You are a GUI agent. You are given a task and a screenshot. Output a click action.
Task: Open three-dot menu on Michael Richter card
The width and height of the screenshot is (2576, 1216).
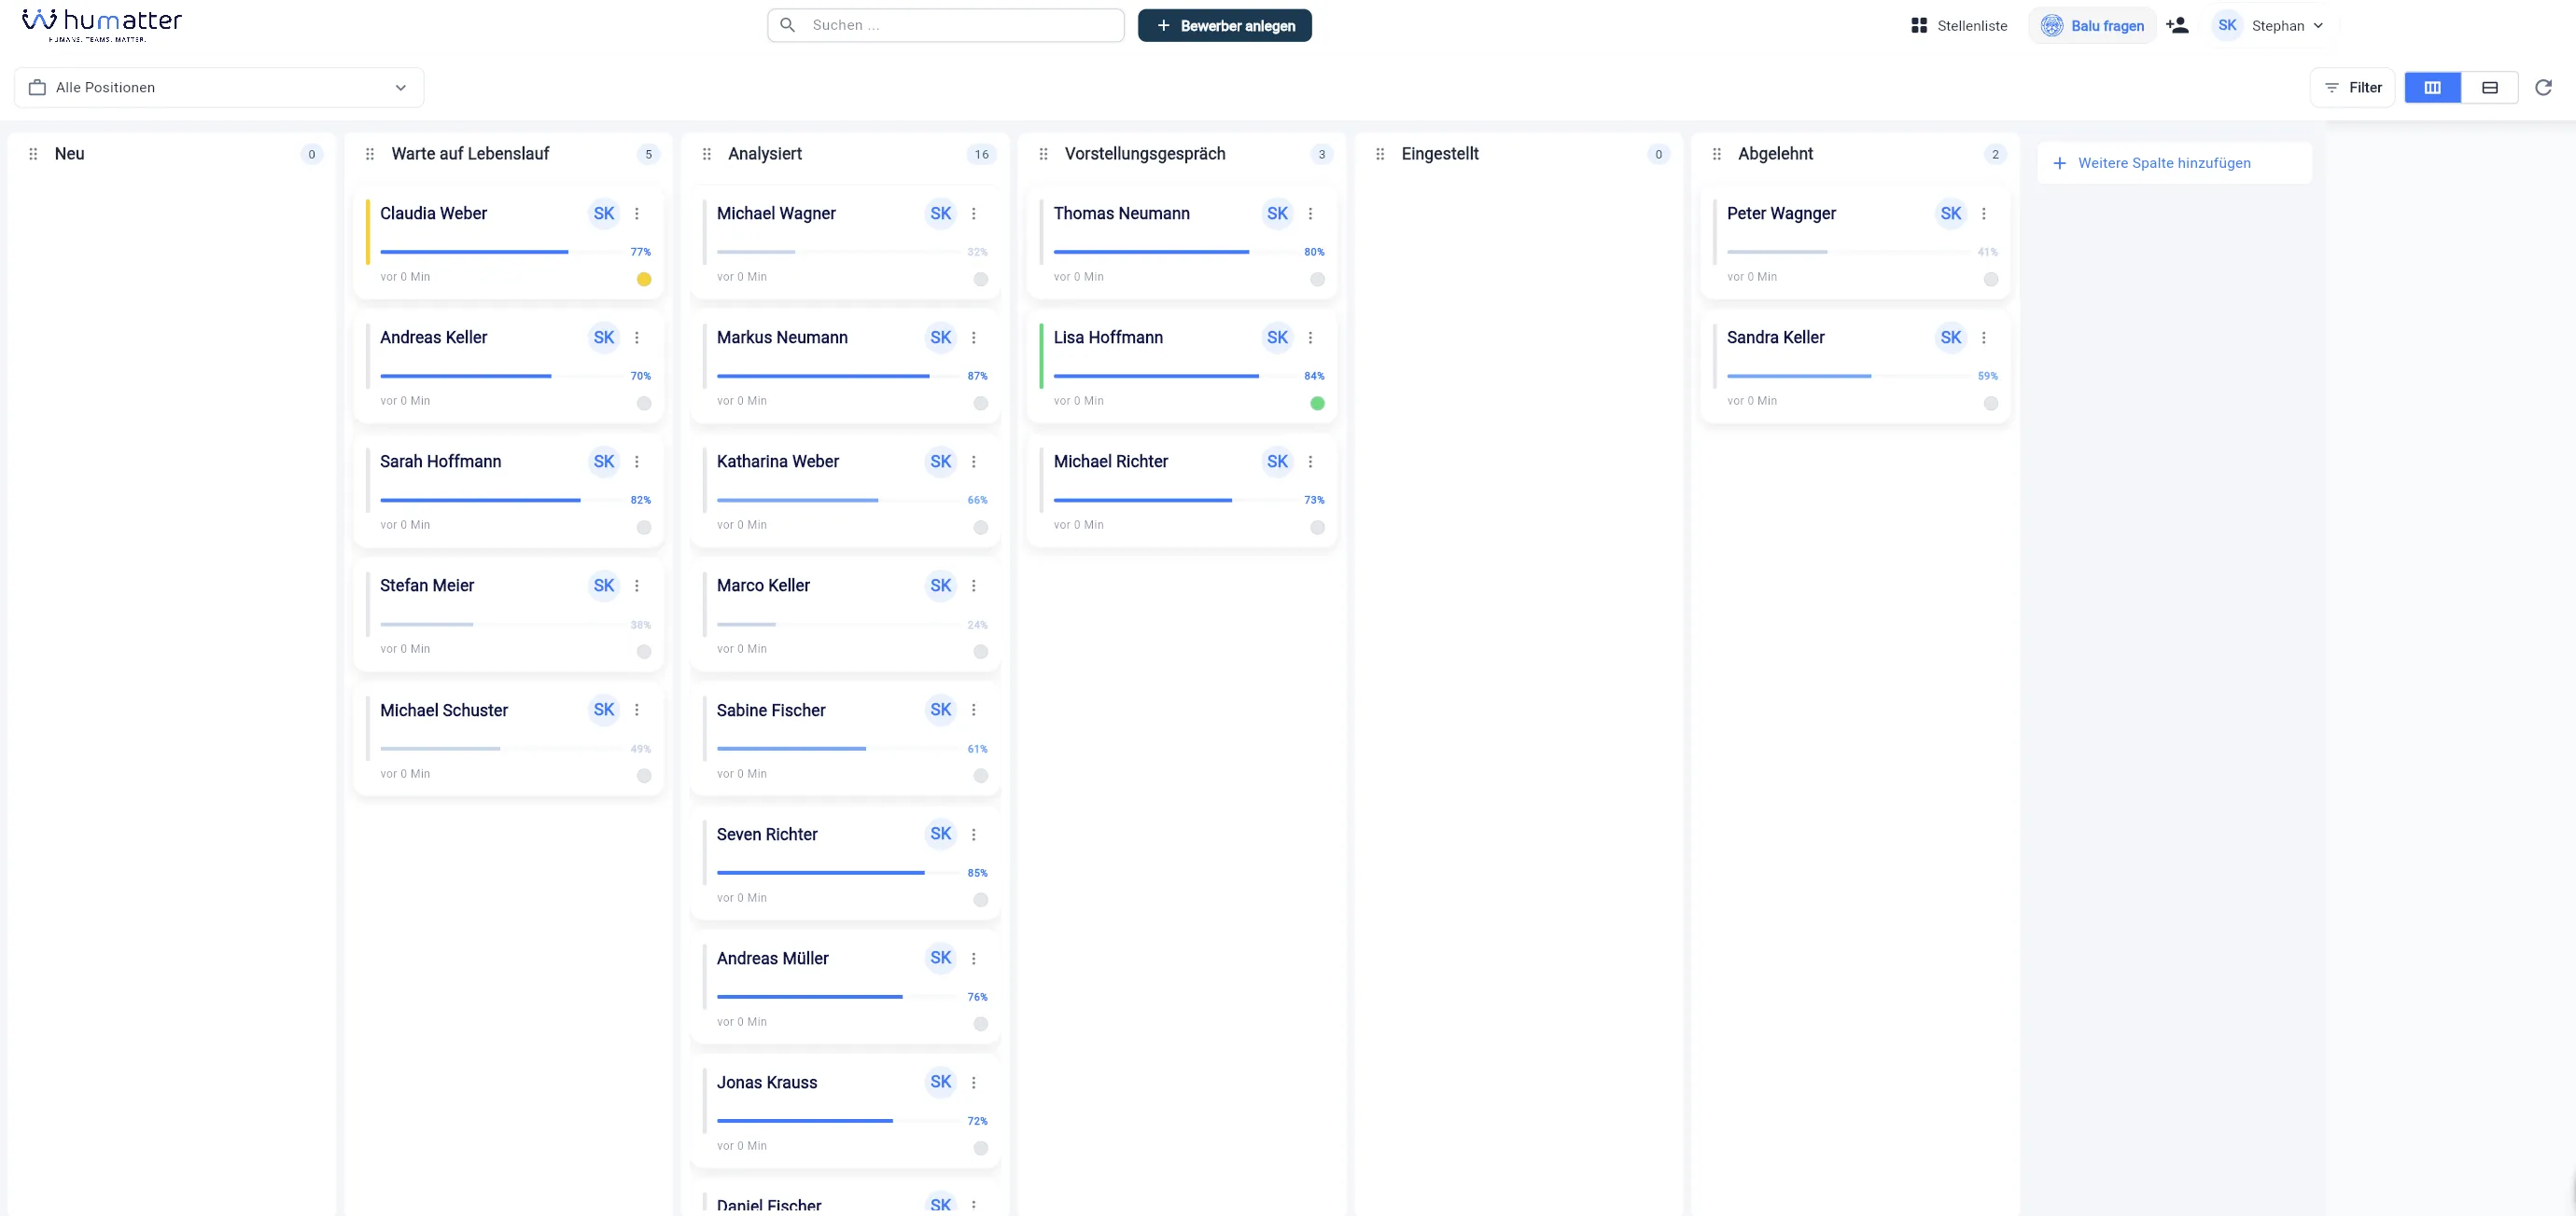[x=1310, y=462]
